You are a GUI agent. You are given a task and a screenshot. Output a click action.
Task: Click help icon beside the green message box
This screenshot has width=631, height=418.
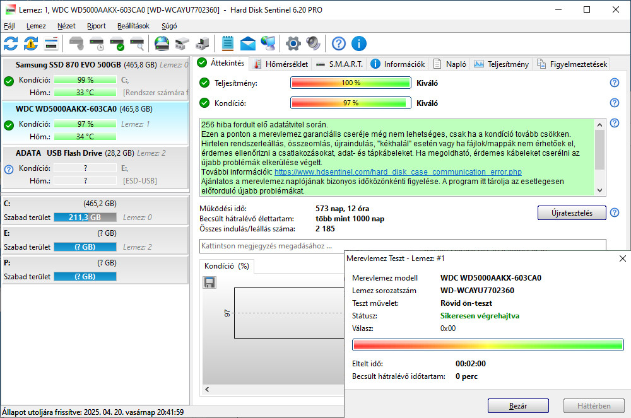click(x=615, y=122)
